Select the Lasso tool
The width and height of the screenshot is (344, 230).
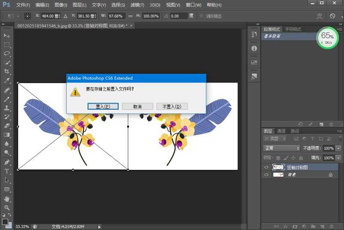coord(7,53)
